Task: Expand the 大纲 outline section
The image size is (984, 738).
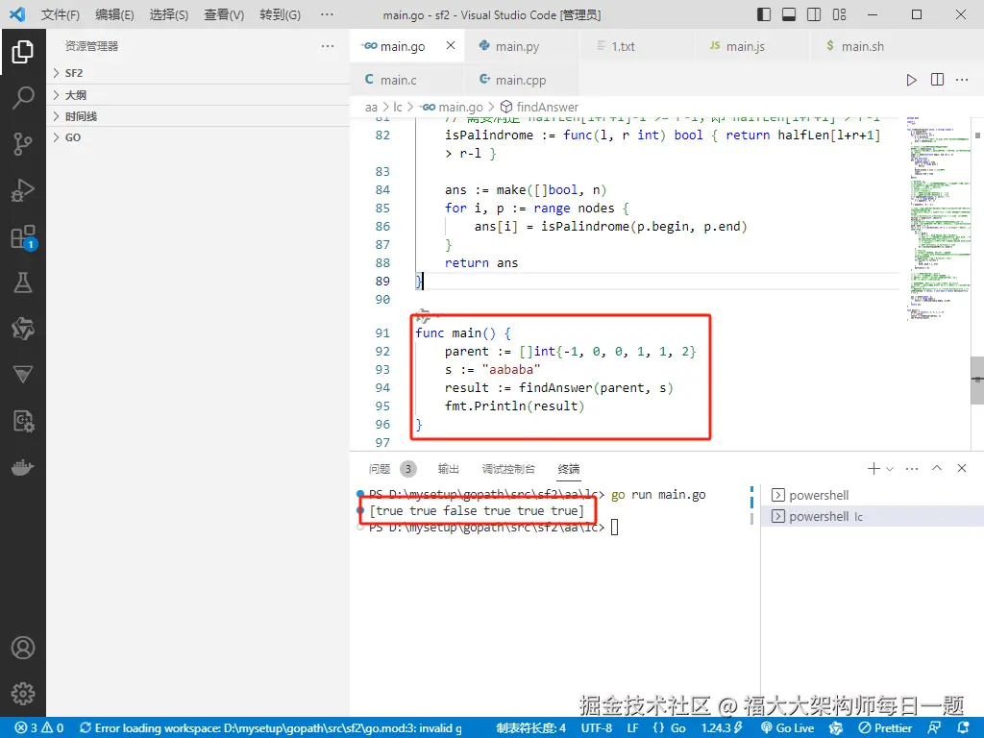Action: point(198,95)
